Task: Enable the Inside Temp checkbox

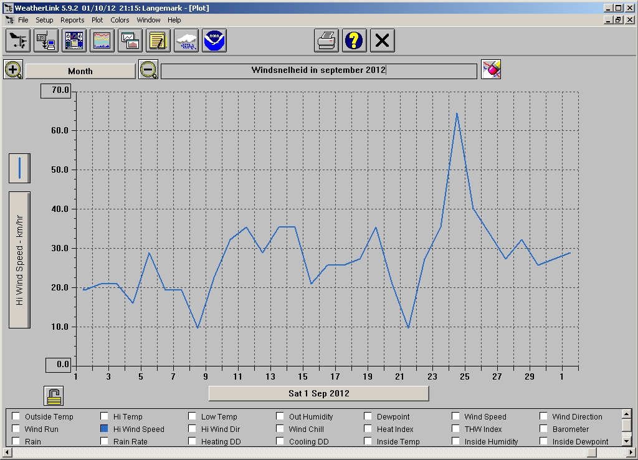Action: click(368, 441)
